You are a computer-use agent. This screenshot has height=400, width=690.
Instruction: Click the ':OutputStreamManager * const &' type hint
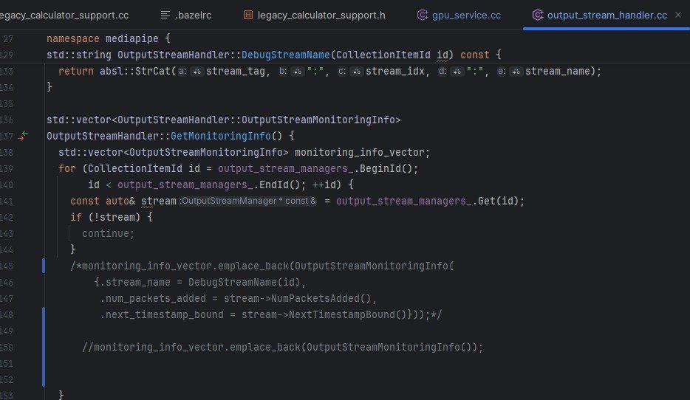[x=247, y=201]
